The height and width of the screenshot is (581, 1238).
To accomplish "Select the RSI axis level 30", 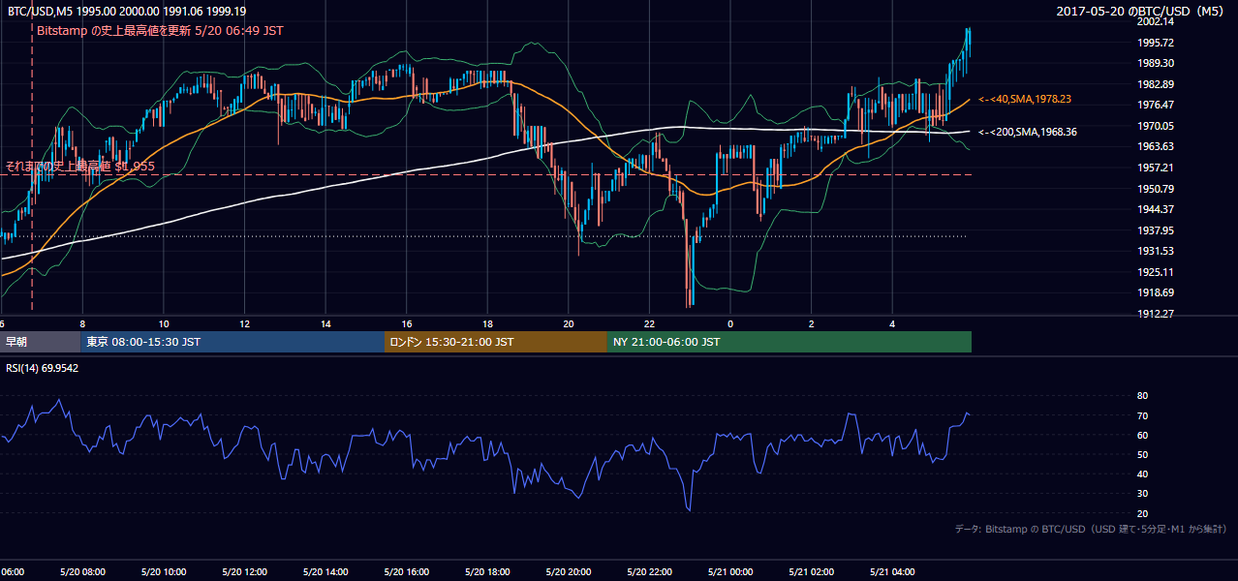I will point(1142,494).
